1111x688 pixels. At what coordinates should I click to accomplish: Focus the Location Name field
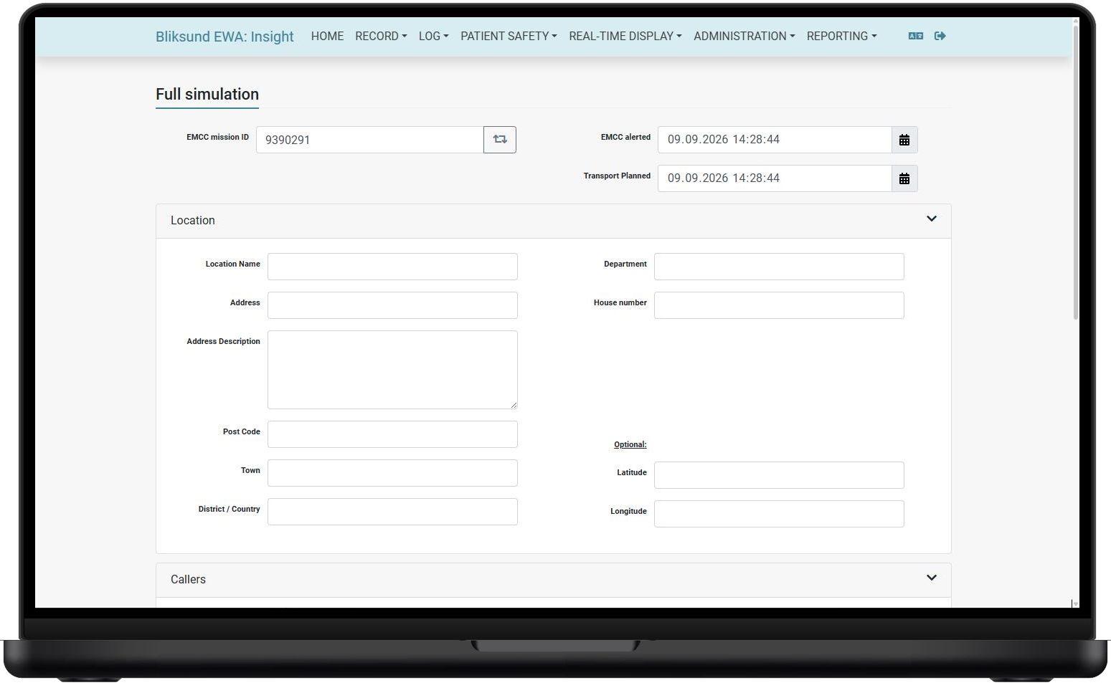392,267
